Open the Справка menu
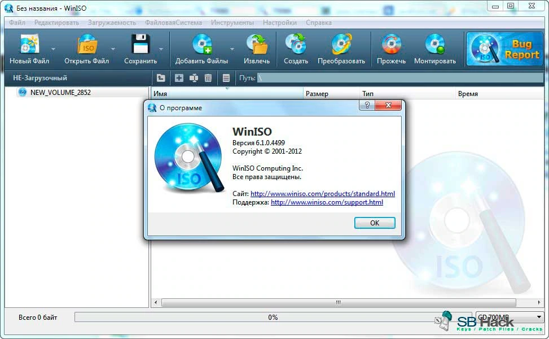This screenshot has width=549, height=339. 319,23
